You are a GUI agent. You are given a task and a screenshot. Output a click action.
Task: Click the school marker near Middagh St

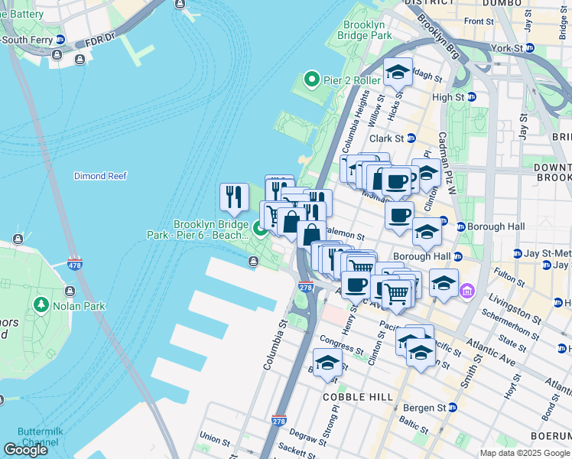(x=398, y=72)
